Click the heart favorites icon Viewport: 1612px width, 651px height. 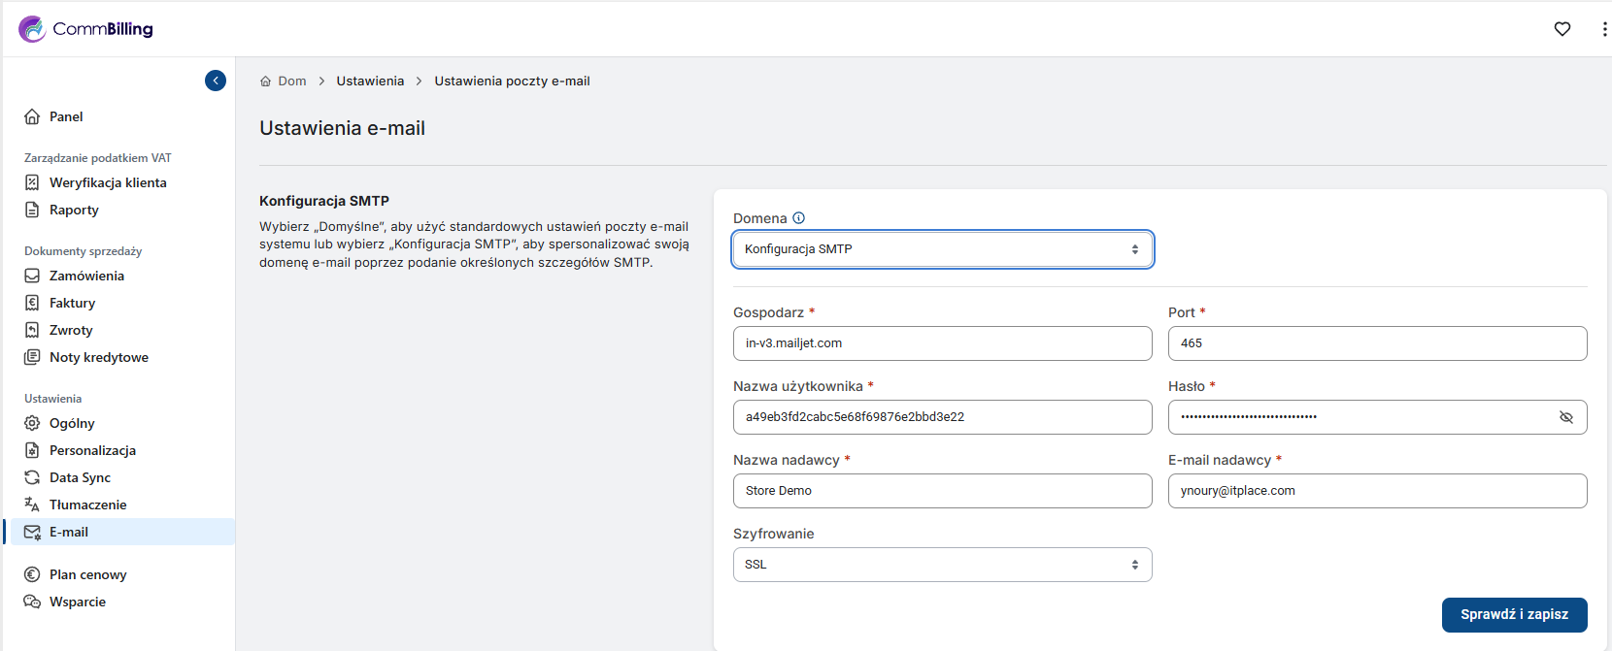(1562, 29)
